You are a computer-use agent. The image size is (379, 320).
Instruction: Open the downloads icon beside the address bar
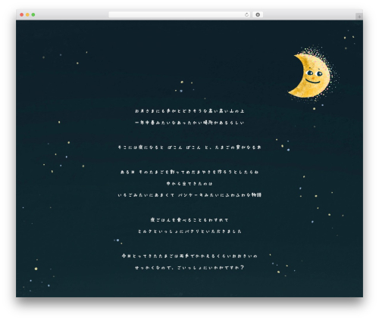point(258,14)
